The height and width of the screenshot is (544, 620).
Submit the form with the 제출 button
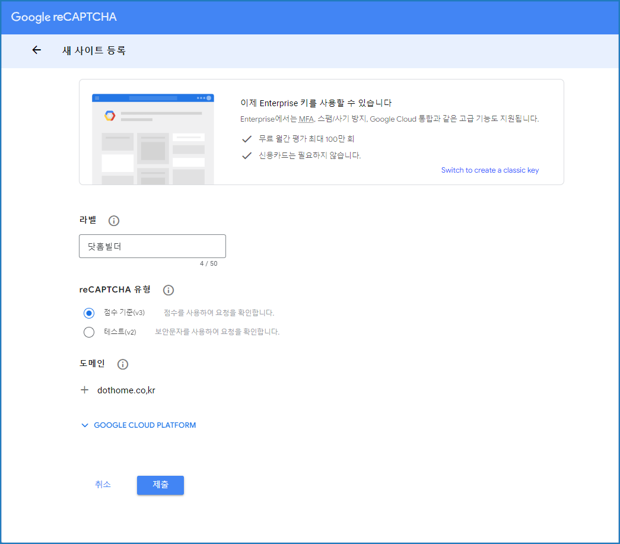click(160, 485)
